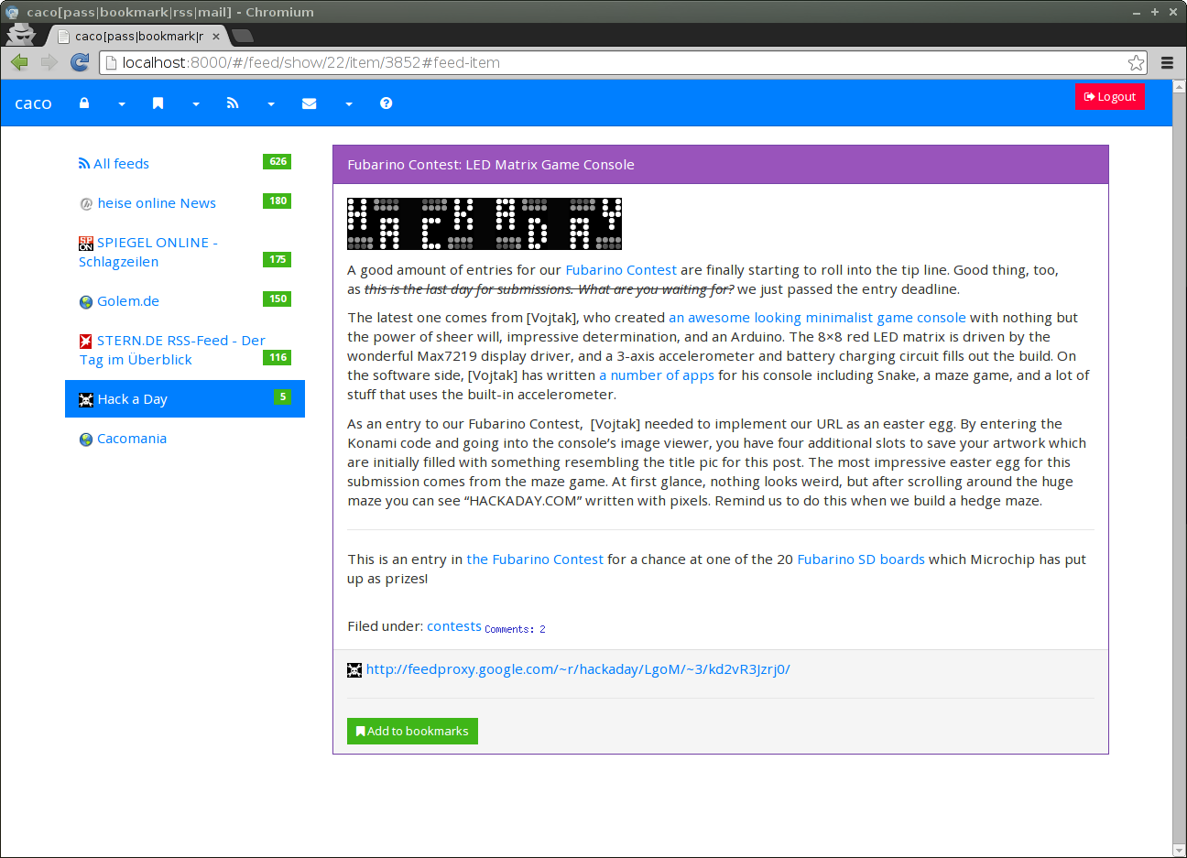Image resolution: width=1187 pixels, height=858 pixels.
Task: Select the Hack a Day feed
Action: pyautogui.click(x=185, y=399)
